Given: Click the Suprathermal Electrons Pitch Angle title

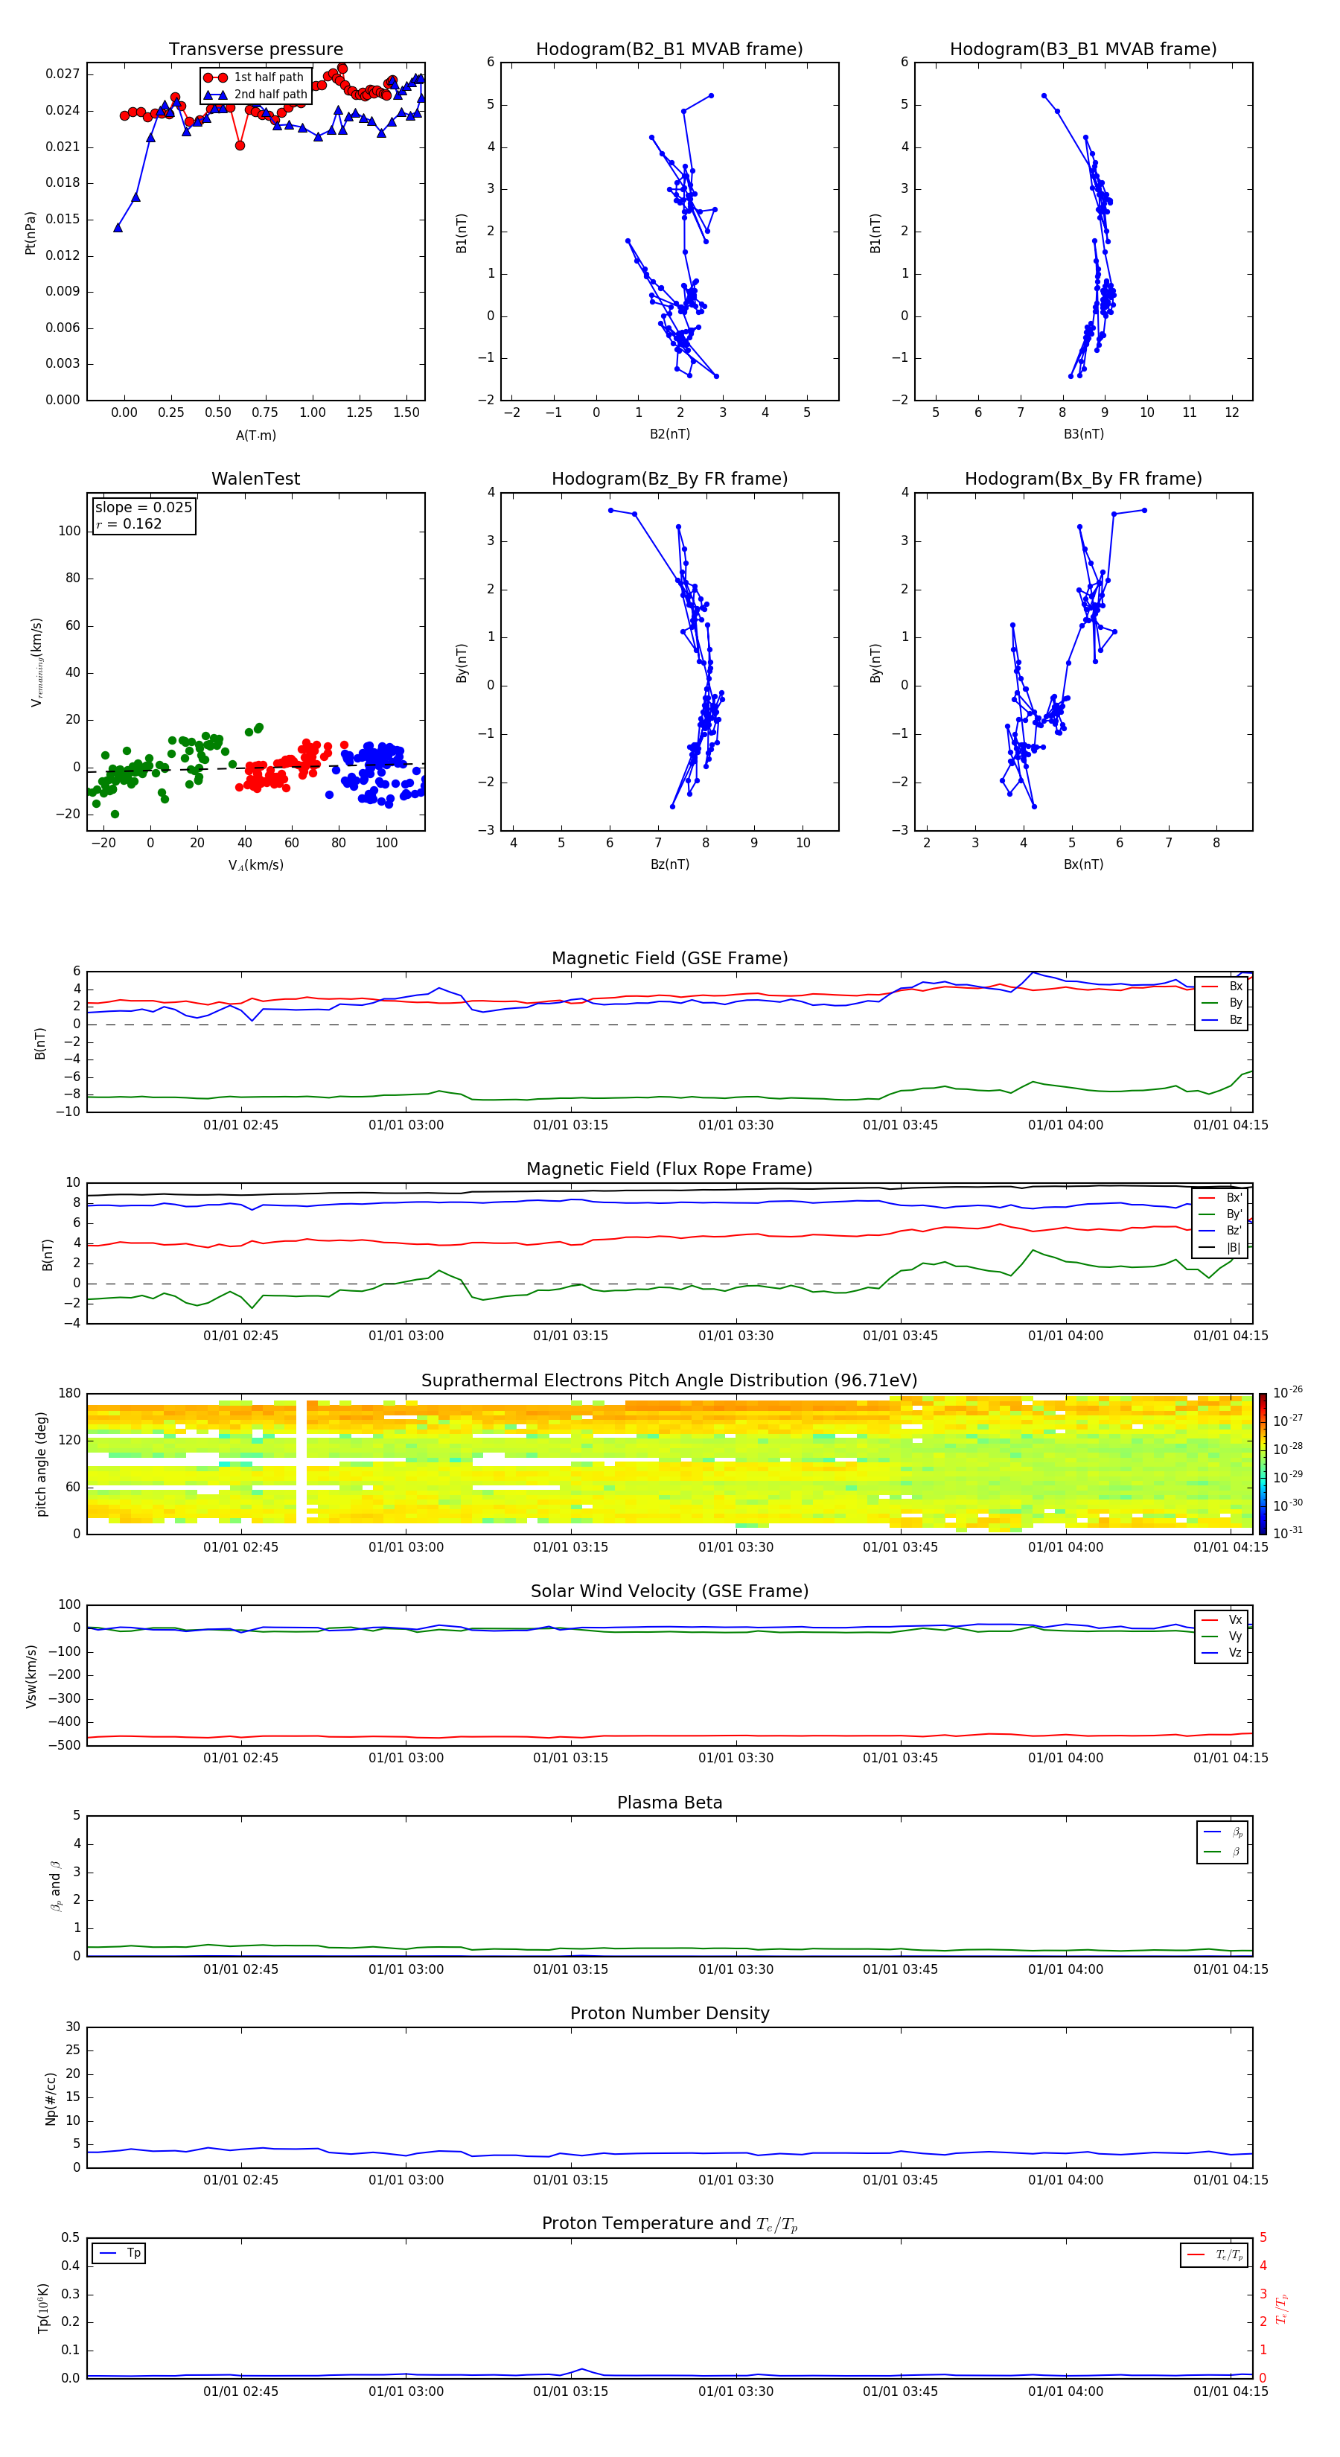Looking at the screenshot, I should (669, 1381).
